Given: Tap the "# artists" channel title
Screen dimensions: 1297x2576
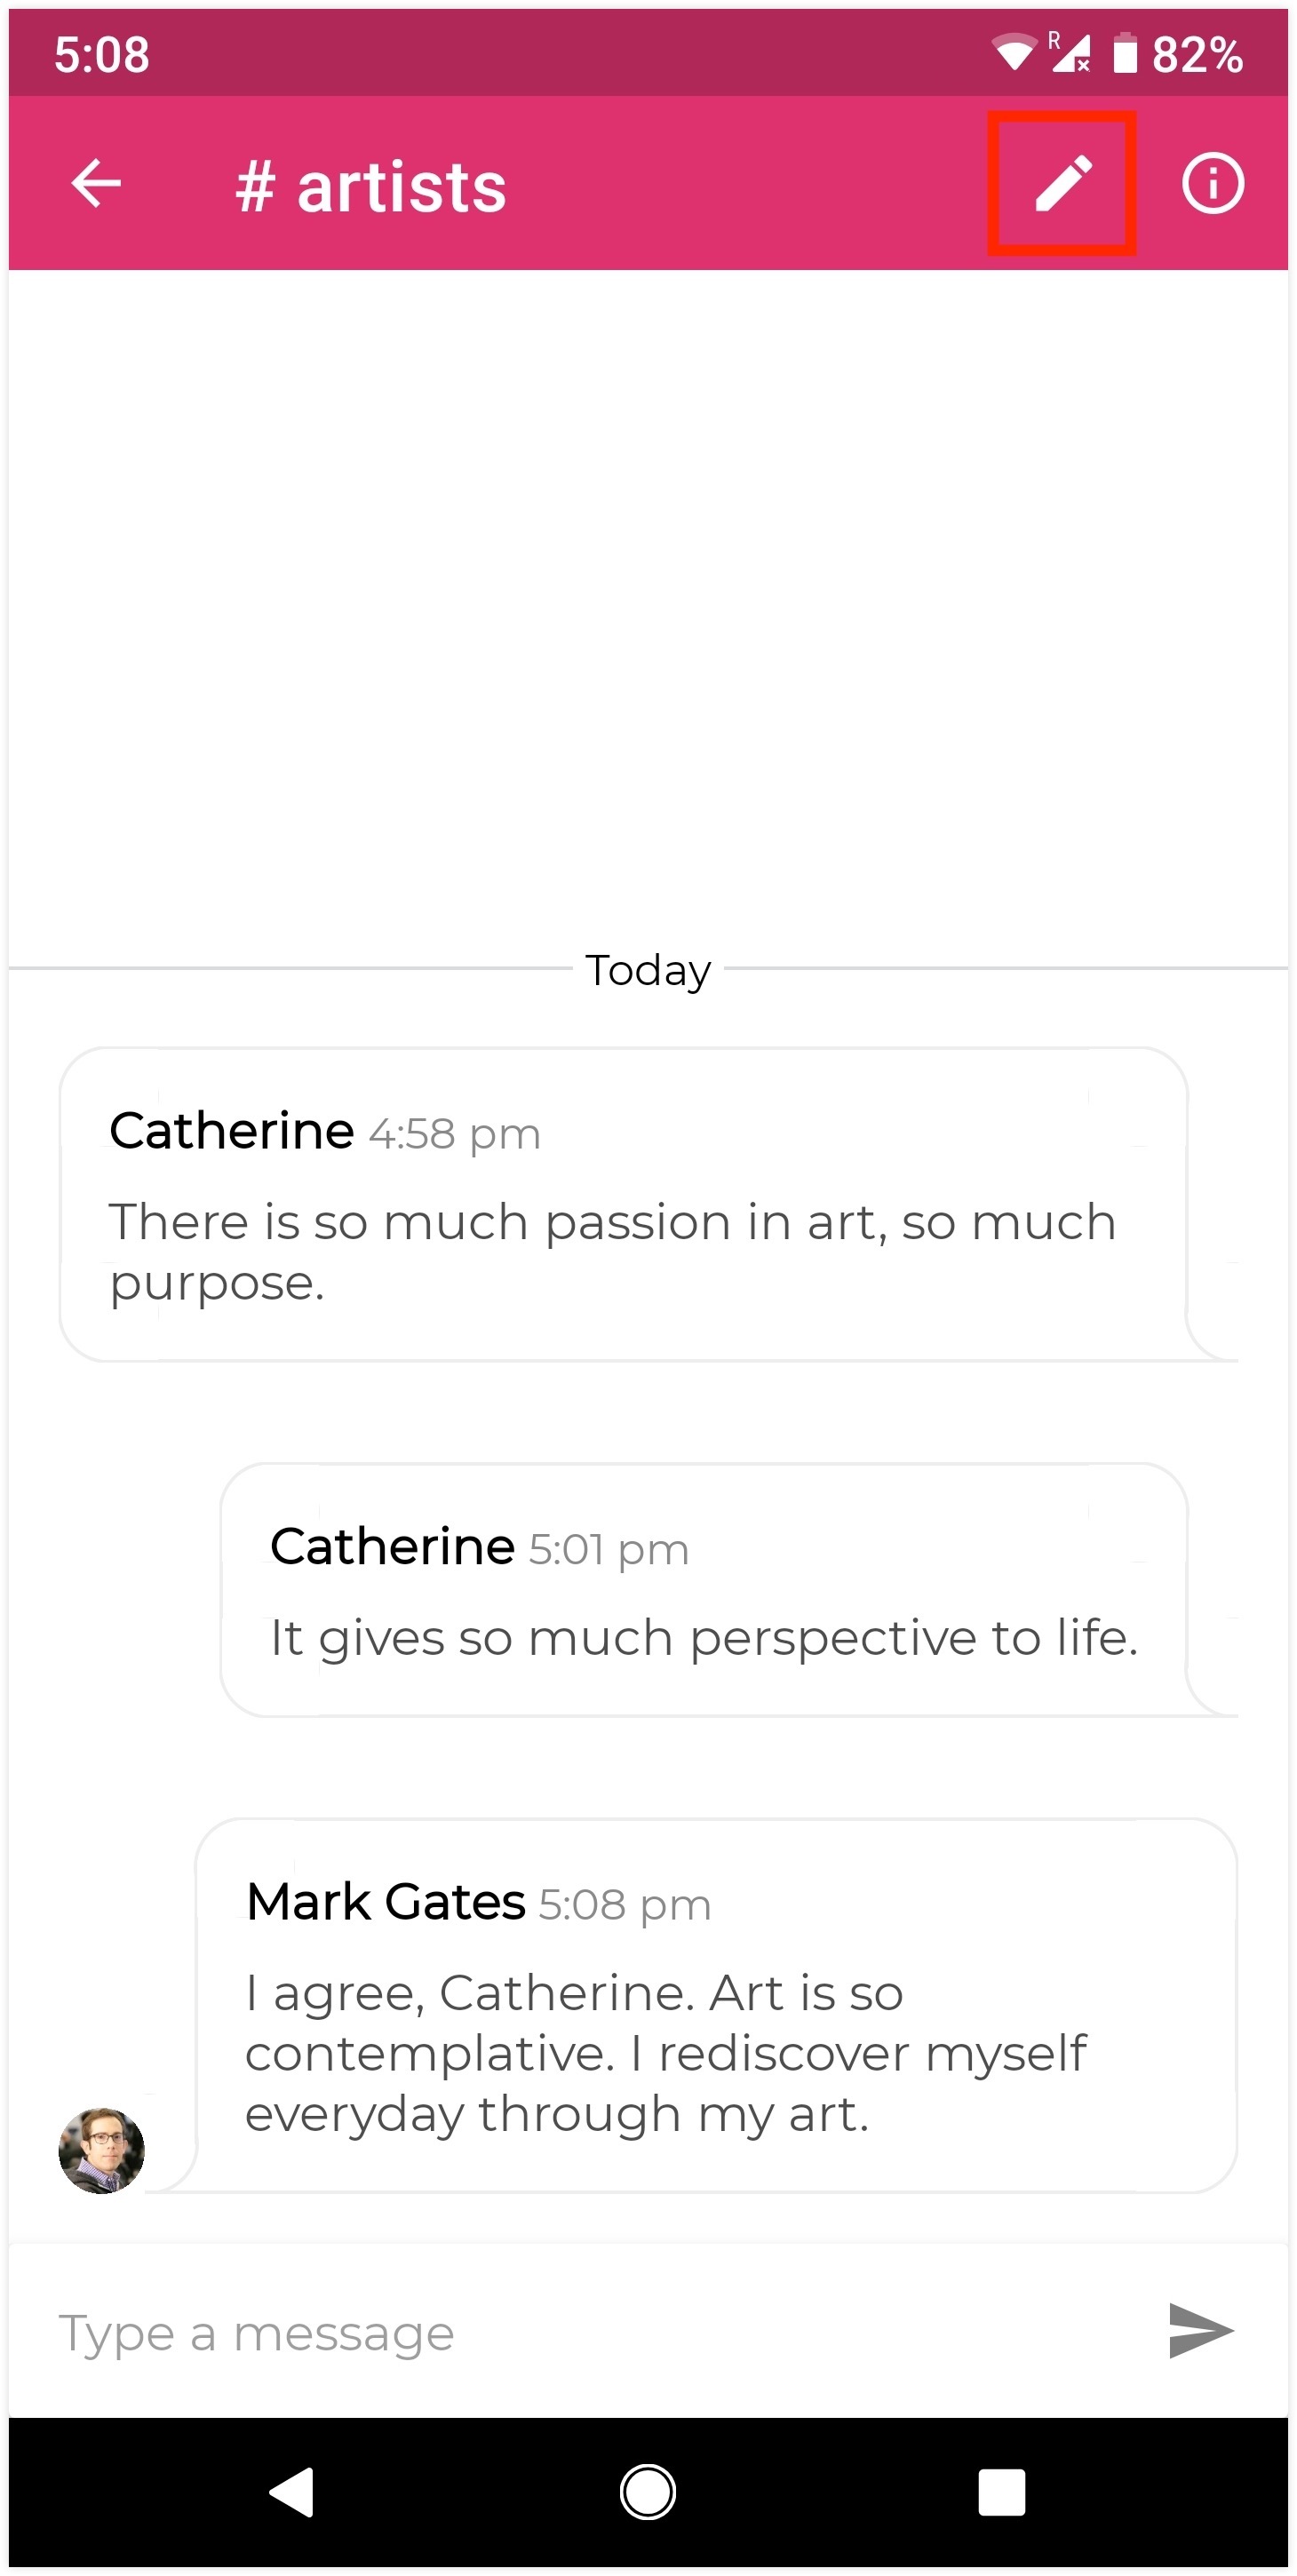Looking at the screenshot, I should coord(371,187).
